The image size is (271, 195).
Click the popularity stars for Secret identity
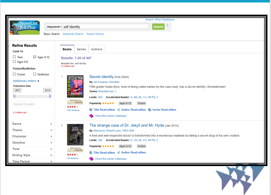coord(108,103)
